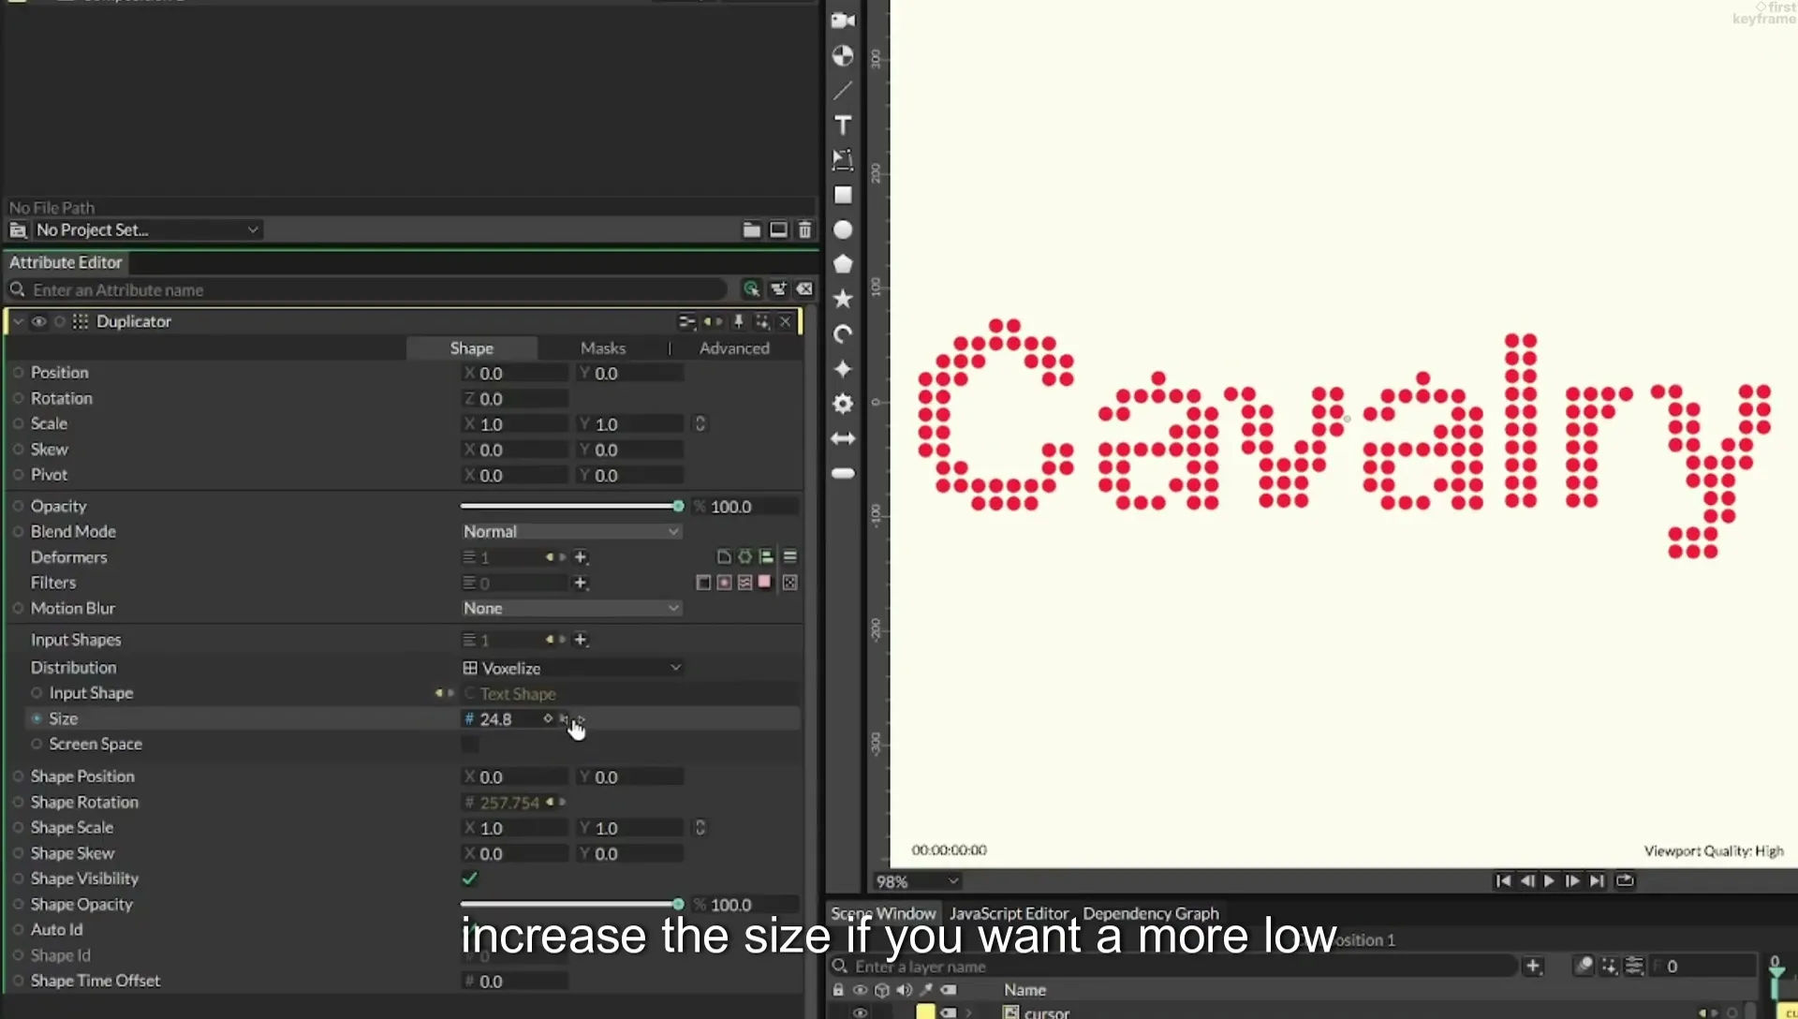Jump to the first frame
This screenshot has height=1019, width=1798.
(1503, 880)
